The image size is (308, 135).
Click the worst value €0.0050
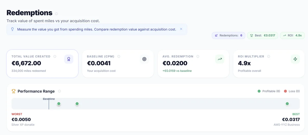[21, 120]
